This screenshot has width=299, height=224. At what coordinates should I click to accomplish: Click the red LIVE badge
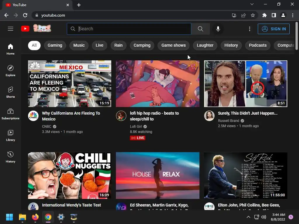(x=138, y=138)
